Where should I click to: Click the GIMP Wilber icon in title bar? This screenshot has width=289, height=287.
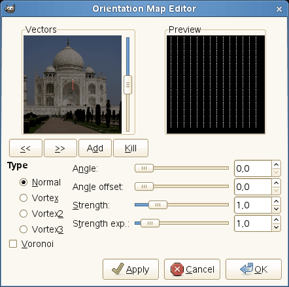click(10, 9)
